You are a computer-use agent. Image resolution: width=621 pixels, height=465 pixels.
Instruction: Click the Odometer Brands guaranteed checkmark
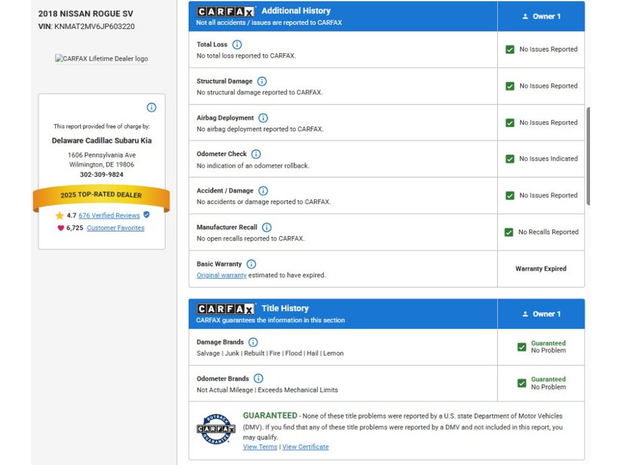(522, 383)
